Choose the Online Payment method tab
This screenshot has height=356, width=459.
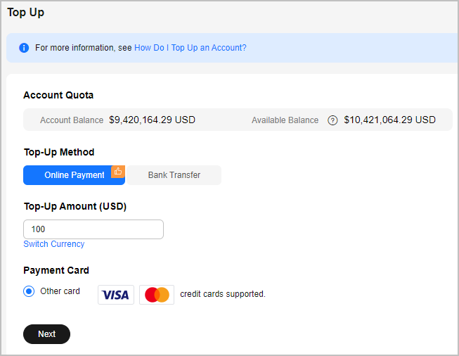click(74, 175)
